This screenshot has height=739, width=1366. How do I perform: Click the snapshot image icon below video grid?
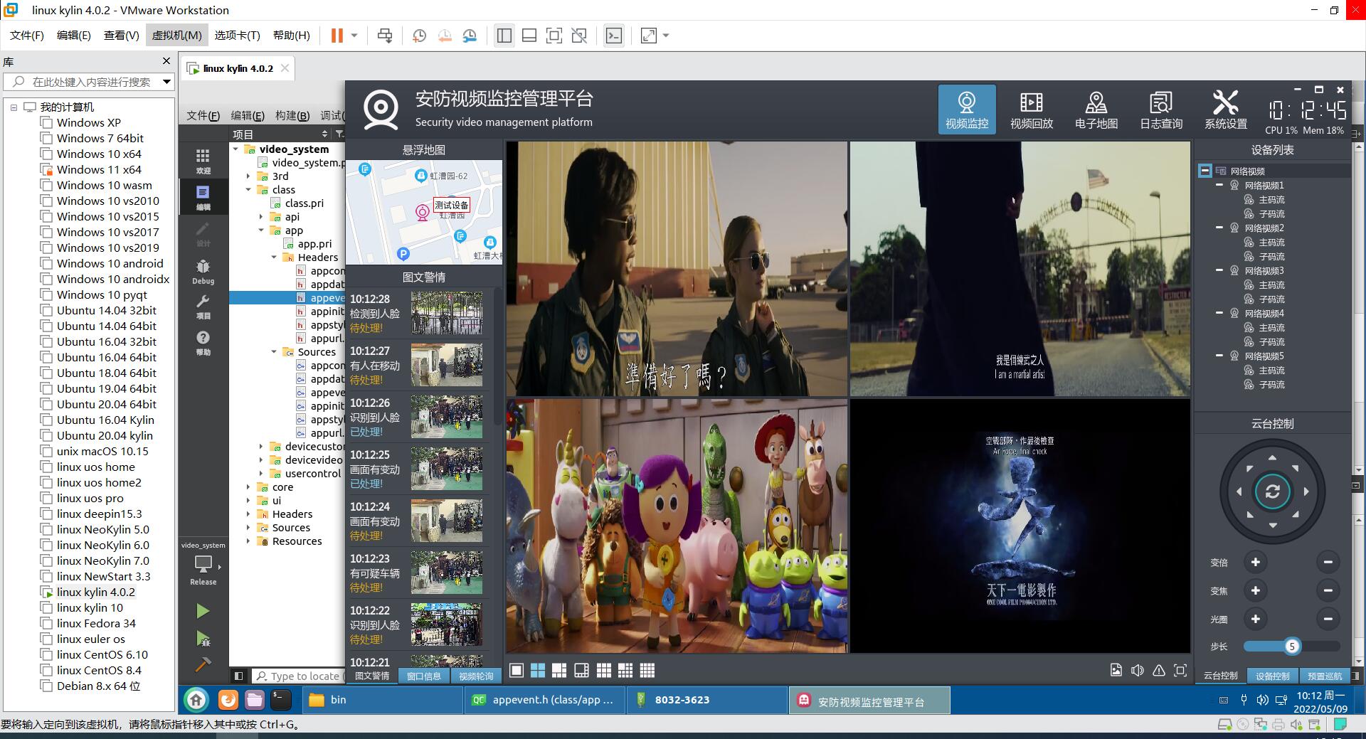click(x=1116, y=670)
